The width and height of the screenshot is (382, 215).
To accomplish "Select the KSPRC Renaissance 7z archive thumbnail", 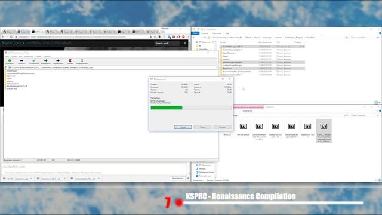I will pos(324,131).
